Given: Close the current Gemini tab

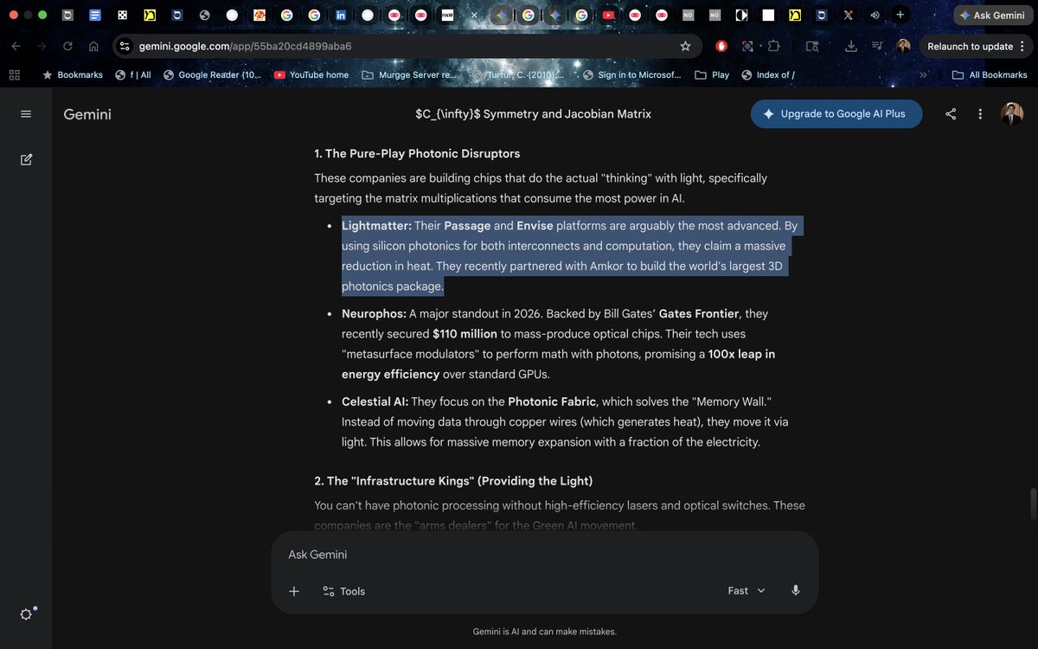Looking at the screenshot, I should tap(474, 16).
